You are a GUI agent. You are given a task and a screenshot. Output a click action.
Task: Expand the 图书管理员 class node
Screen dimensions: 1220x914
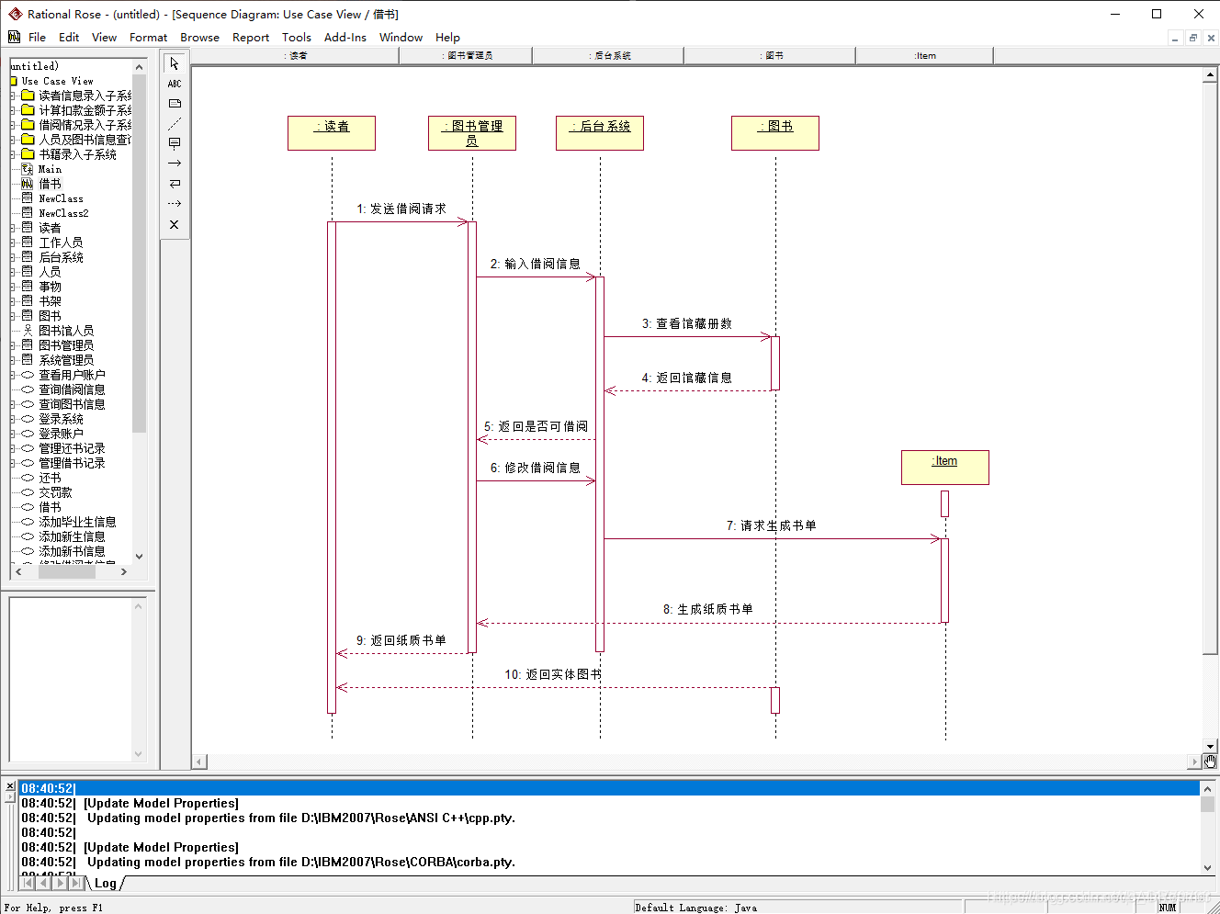click(x=13, y=345)
